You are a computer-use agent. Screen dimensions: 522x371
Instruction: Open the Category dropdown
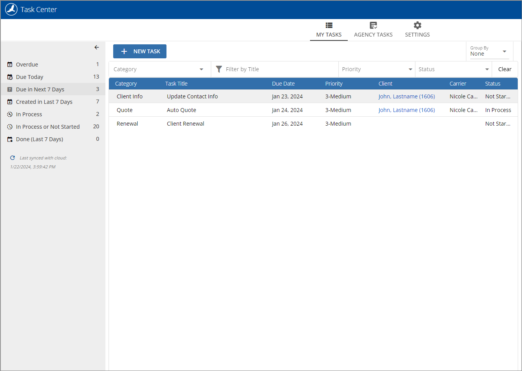pyautogui.click(x=159, y=69)
